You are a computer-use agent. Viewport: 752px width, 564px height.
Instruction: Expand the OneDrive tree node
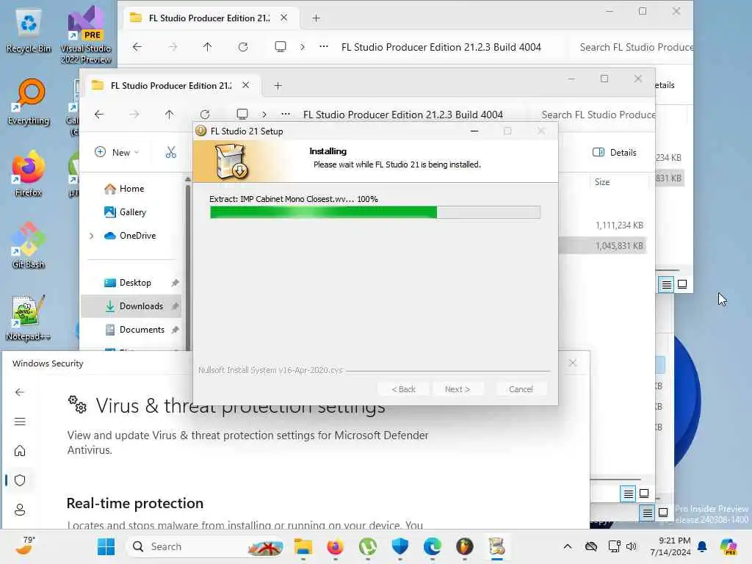coord(92,236)
